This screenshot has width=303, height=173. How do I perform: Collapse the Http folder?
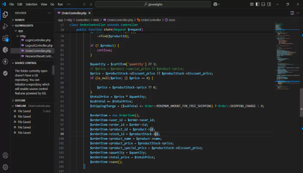click(x=32, y=36)
